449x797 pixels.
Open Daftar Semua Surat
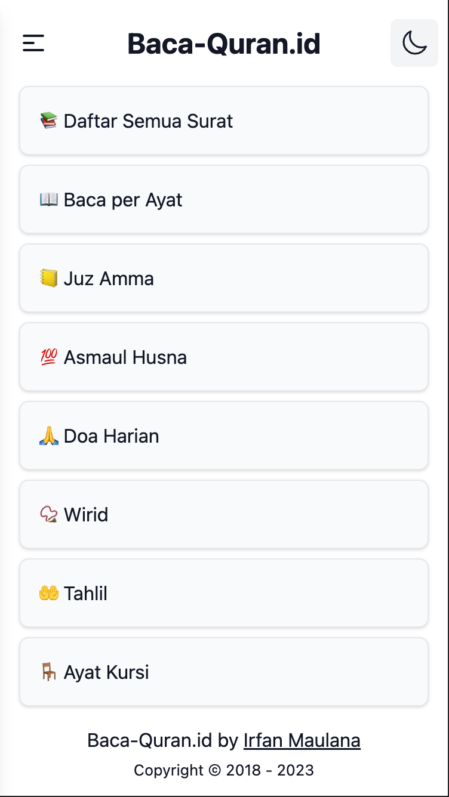224,121
